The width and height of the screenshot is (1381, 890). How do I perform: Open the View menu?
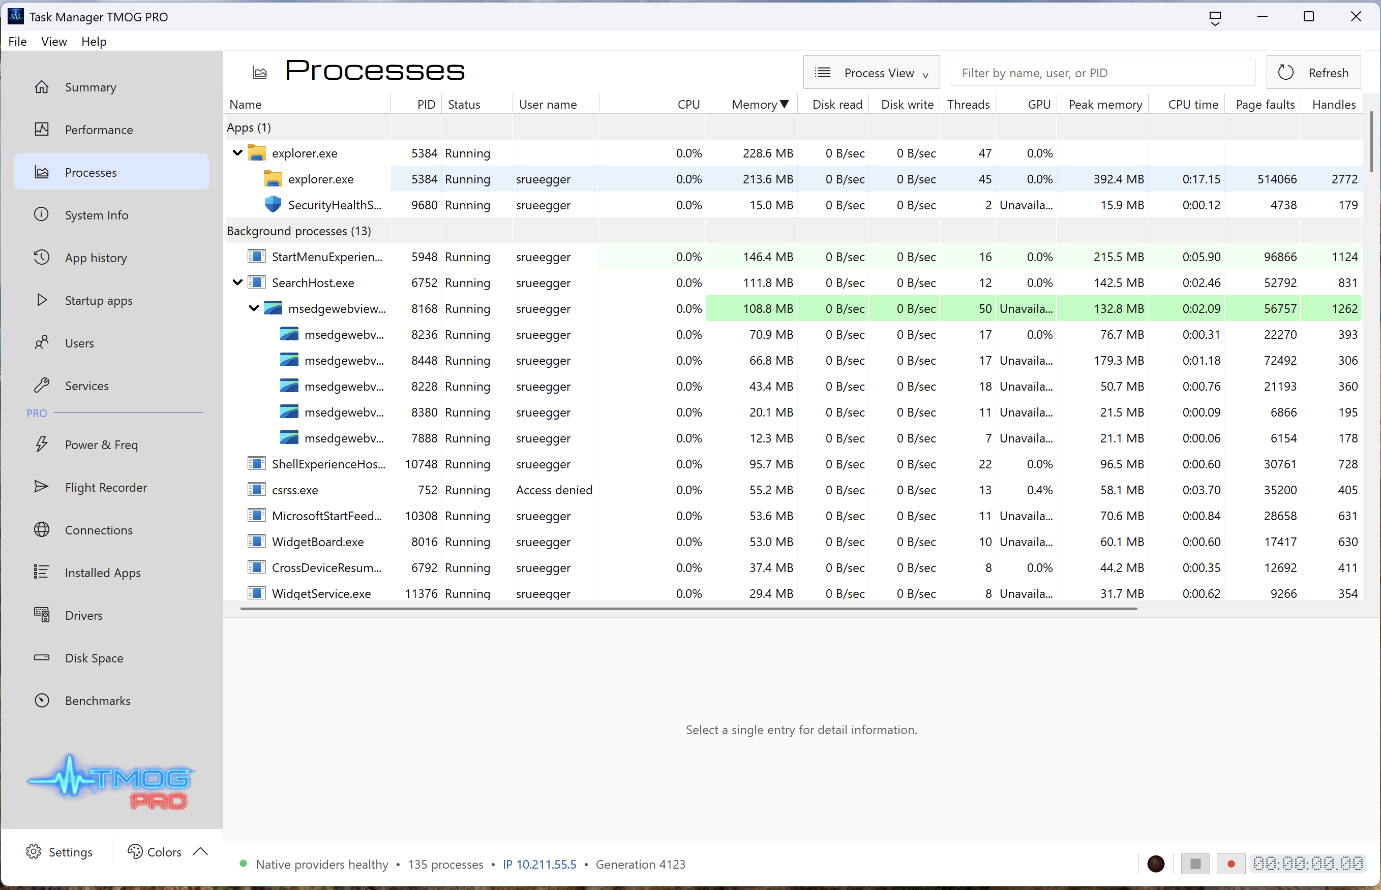tap(54, 42)
